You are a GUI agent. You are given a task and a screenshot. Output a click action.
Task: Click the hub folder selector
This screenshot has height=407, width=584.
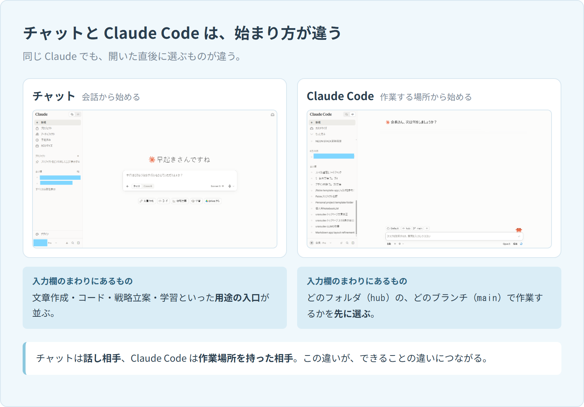(406, 228)
